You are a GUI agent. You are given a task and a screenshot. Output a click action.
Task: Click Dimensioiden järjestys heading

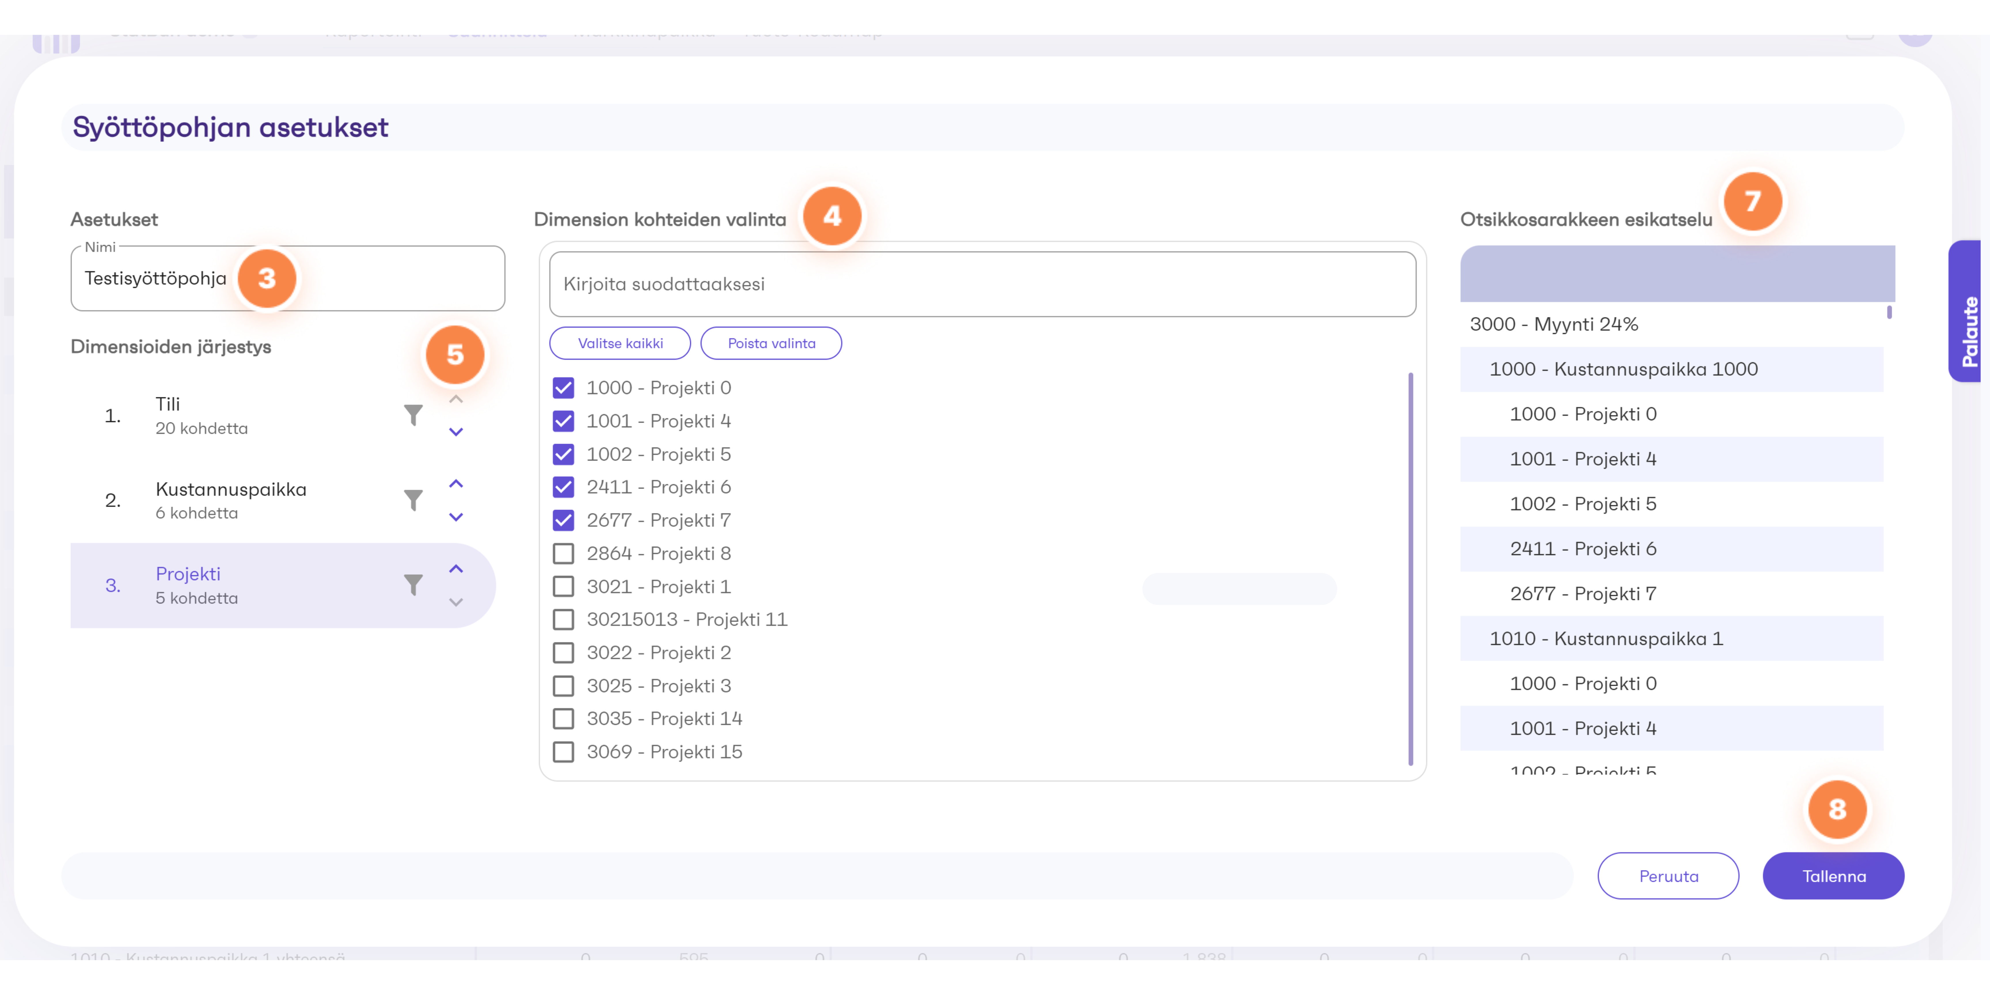(171, 347)
